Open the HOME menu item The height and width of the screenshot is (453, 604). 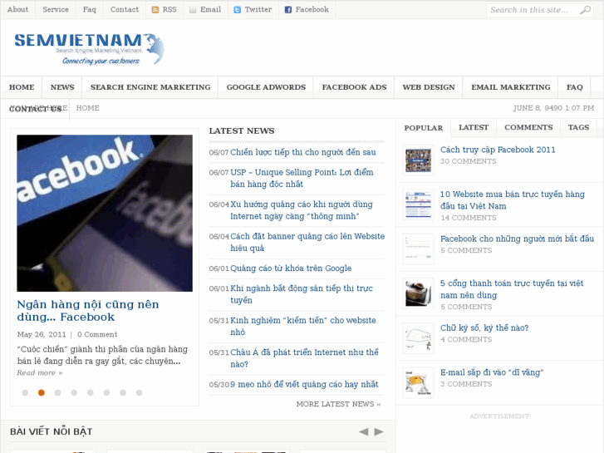(x=22, y=87)
